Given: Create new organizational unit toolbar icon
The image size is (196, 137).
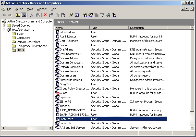Looking at the screenshot, I should (96, 15).
